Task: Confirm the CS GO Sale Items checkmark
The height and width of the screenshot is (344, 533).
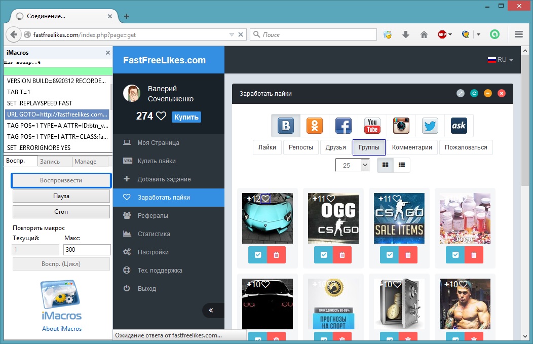Action: [390, 255]
